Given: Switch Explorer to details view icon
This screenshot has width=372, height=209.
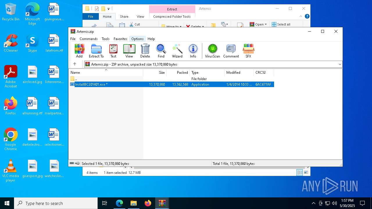Looking at the screenshot, I should coord(300,172).
